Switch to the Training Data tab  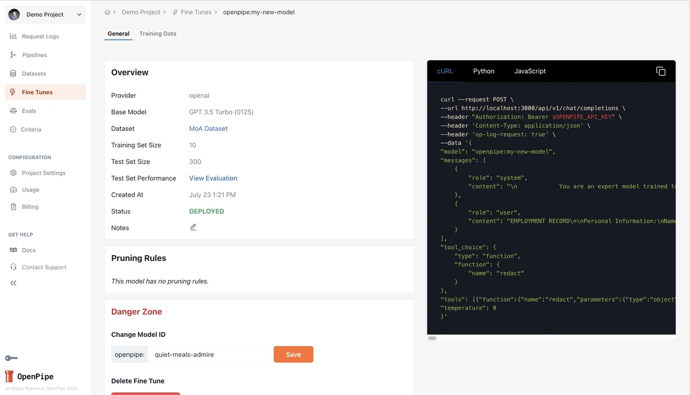click(158, 33)
